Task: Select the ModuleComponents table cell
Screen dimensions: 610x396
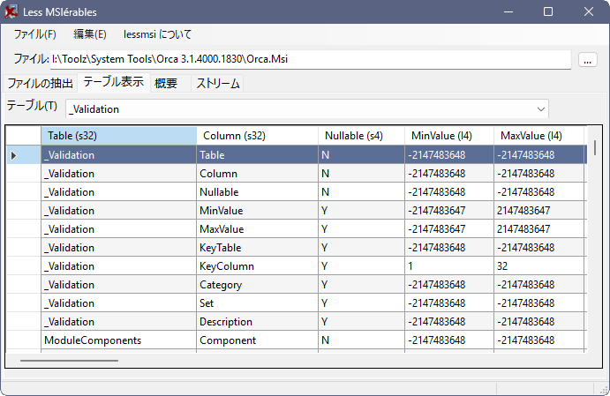Action: (x=119, y=340)
